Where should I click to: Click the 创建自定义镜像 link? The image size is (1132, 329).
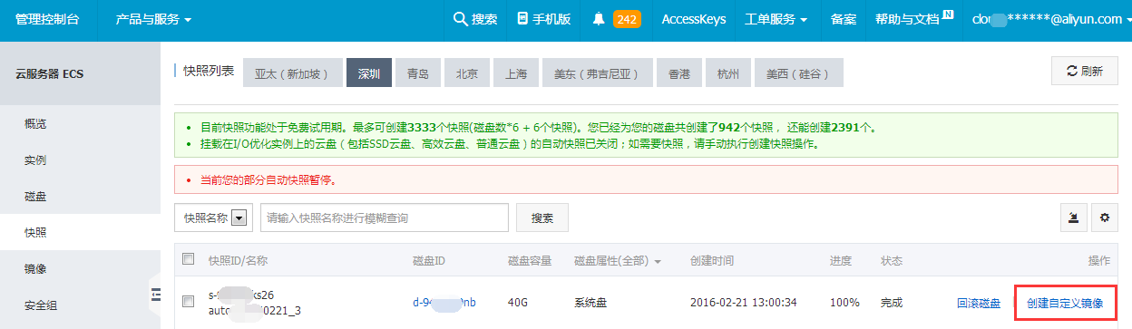pyautogui.click(x=1065, y=303)
